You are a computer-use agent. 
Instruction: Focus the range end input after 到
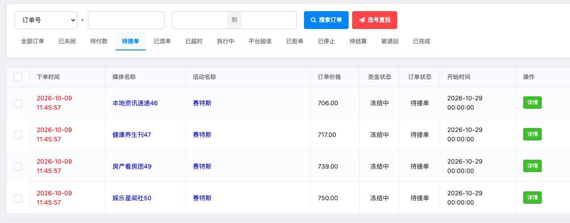click(x=269, y=20)
